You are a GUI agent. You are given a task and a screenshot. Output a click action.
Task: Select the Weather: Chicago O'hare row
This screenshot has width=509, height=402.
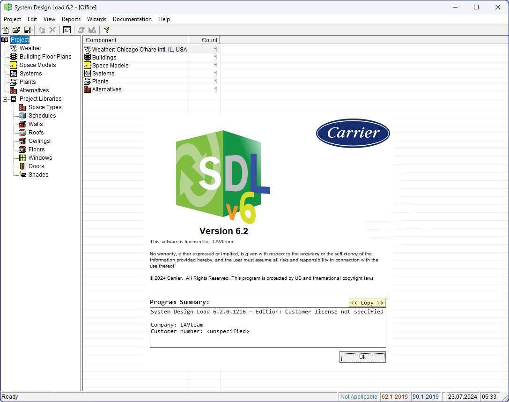pyautogui.click(x=139, y=49)
